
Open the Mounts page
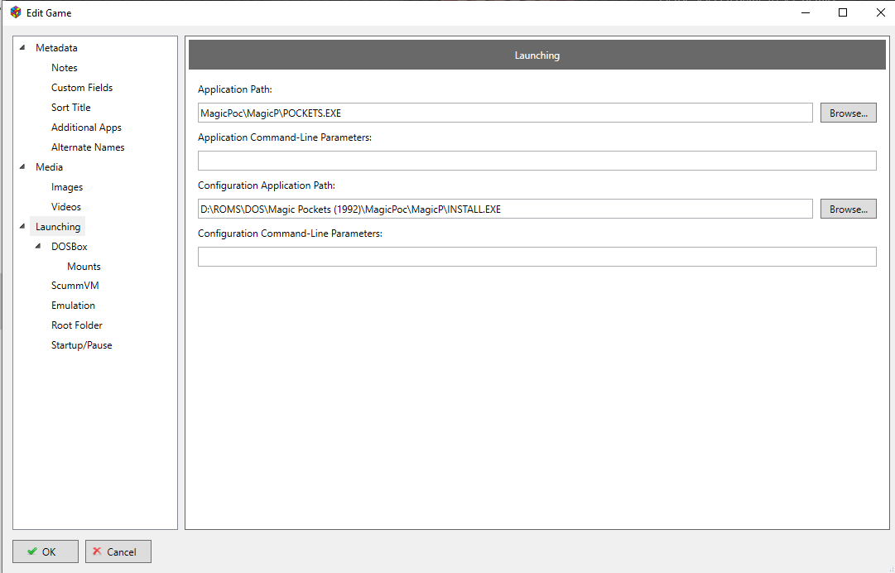tap(84, 267)
